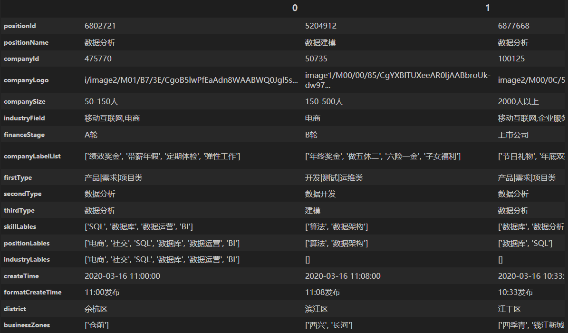Viewport: 568px width, 333px height.
Task: Click positionId value 6802721
Action: point(100,26)
